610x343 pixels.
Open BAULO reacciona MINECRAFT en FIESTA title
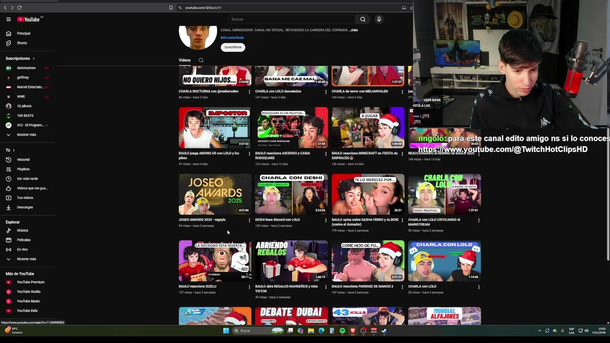(365, 155)
